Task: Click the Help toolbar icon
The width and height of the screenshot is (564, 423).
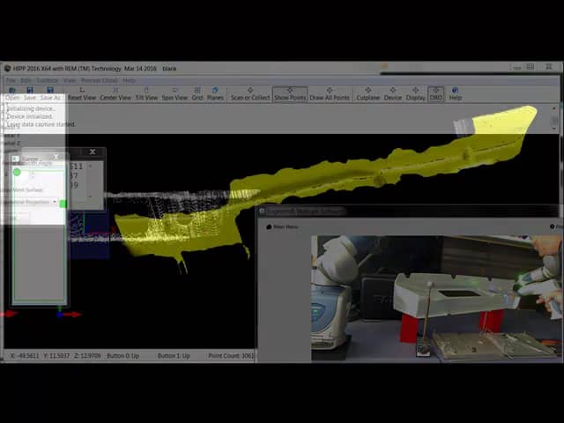Action: coord(455,93)
